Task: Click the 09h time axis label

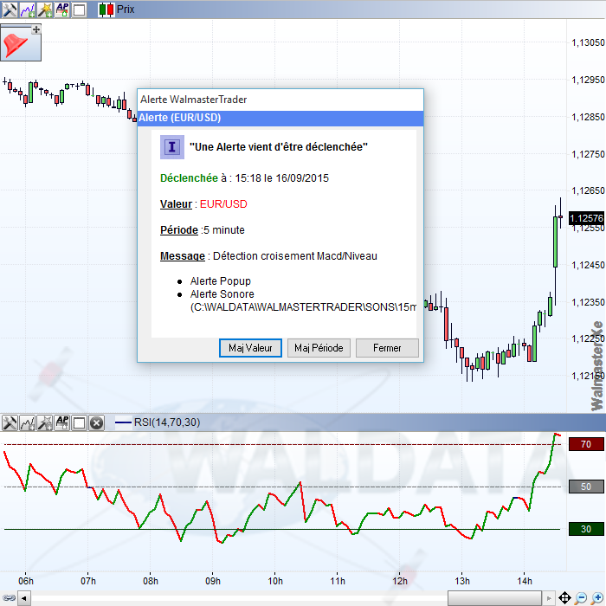Action: (213, 581)
